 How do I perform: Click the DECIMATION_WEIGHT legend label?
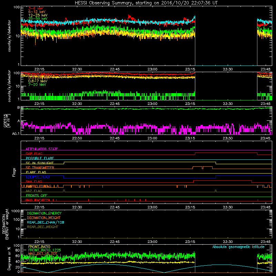point(44,218)
